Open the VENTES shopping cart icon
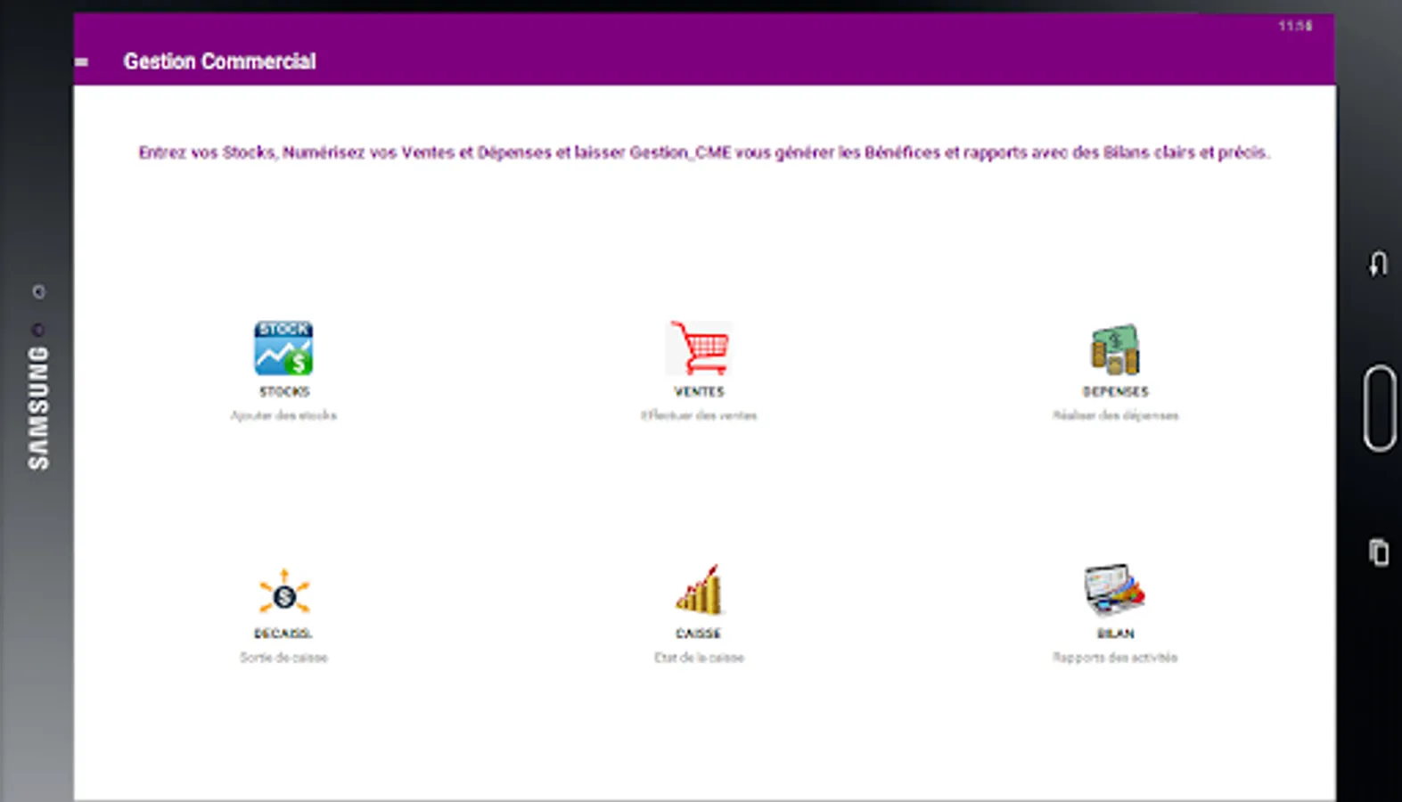The height and width of the screenshot is (802, 1402). click(700, 348)
